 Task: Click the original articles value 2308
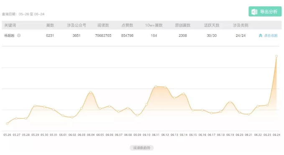coord(182,36)
